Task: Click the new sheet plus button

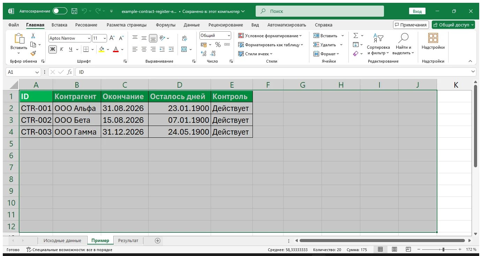Action: click(x=157, y=240)
